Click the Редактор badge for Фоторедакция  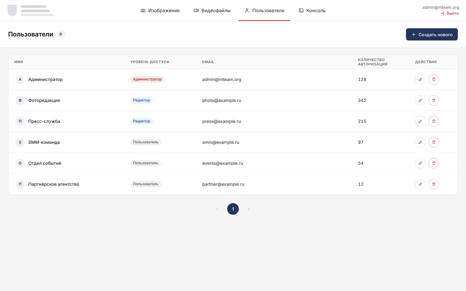click(x=141, y=100)
